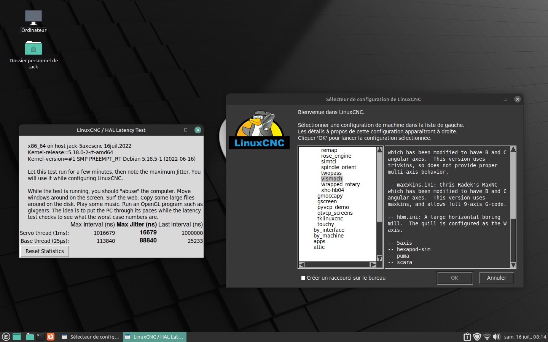
Task: Select by_machine category
Action: tap(328, 236)
